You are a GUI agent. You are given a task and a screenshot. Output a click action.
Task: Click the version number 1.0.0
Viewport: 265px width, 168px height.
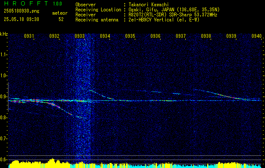coord(57,4)
